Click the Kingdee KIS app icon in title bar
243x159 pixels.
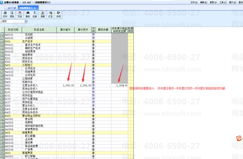pyautogui.click(x=2, y=2)
